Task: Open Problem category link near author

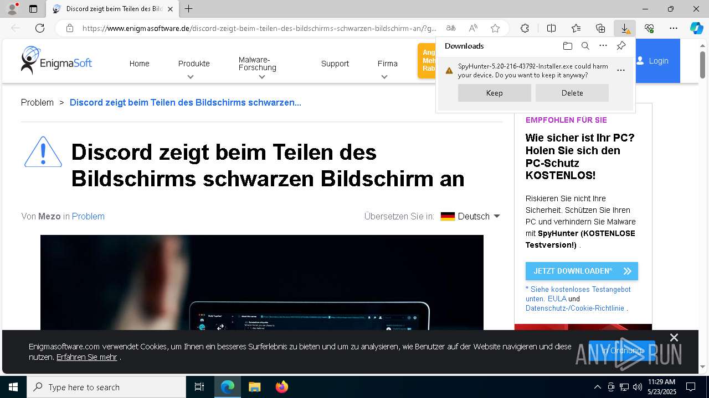Action: click(88, 216)
